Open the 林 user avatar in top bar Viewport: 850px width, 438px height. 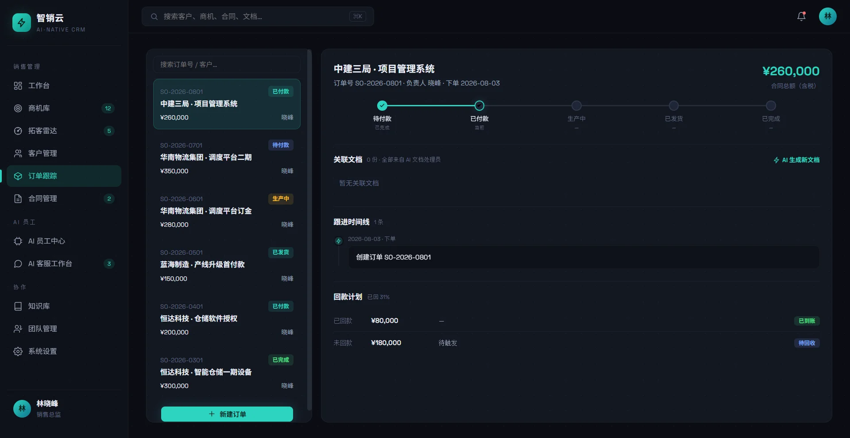(827, 16)
